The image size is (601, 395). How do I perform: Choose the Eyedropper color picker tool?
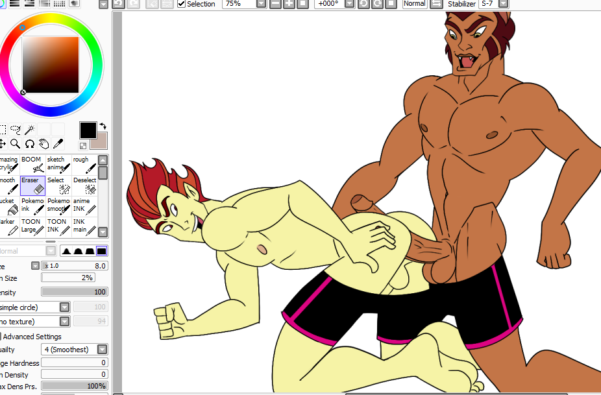pyautogui.click(x=58, y=144)
